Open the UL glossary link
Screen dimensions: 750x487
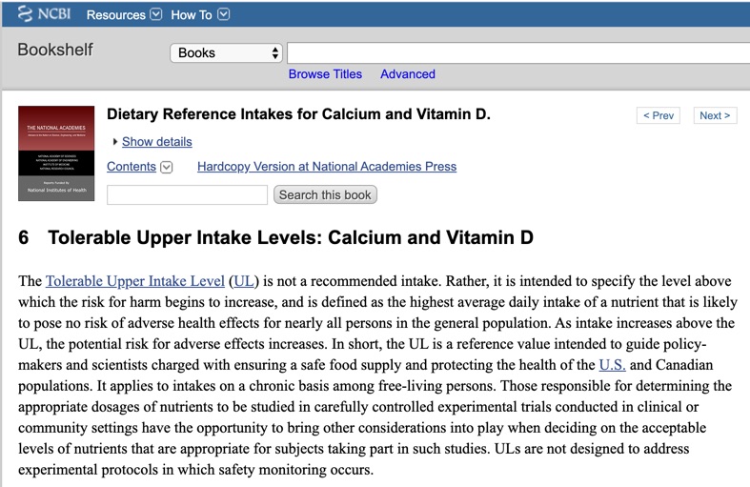(244, 281)
